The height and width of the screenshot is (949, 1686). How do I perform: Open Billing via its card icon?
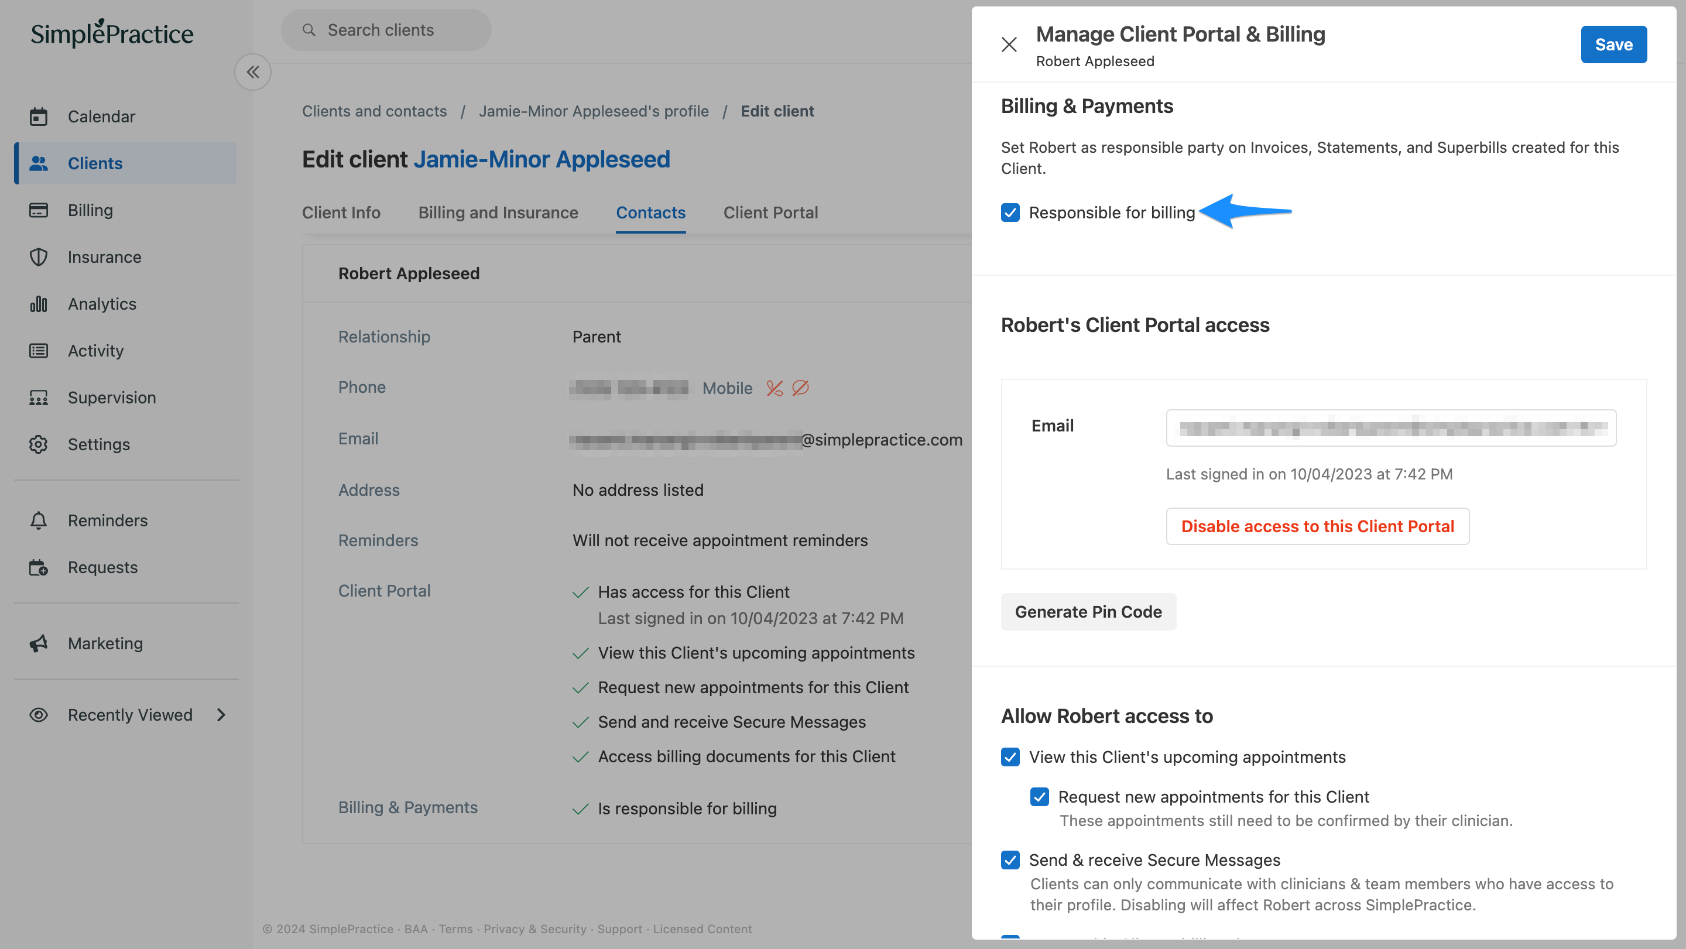(39, 210)
